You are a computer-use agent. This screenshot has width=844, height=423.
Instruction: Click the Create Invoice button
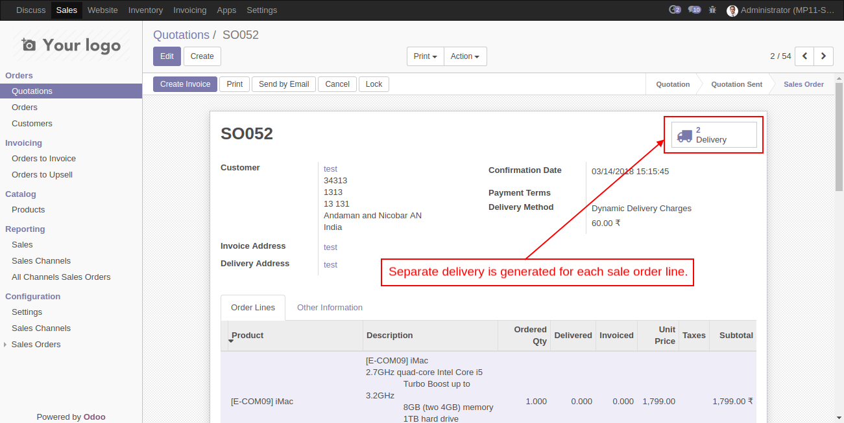point(185,84)
